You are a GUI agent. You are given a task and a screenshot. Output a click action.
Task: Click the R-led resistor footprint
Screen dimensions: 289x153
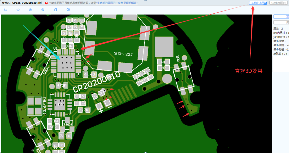tap(90, 74)
